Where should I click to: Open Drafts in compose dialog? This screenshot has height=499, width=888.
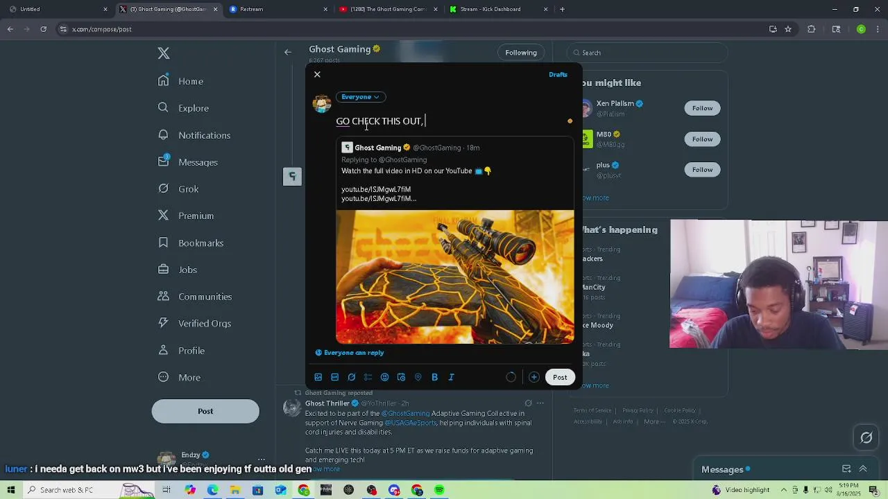pos(558,74)
